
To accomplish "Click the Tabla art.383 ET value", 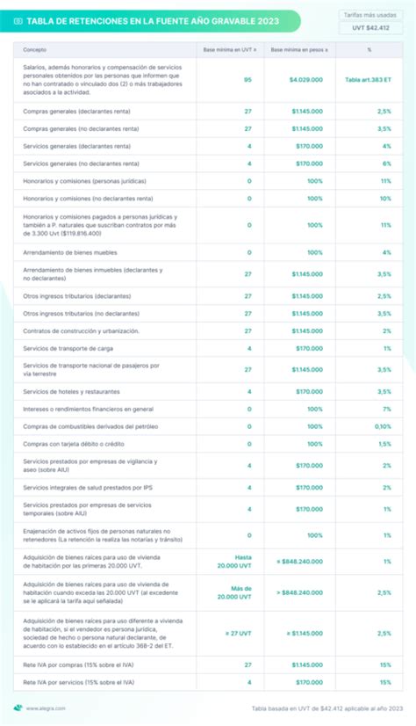I will click(368, 80).
